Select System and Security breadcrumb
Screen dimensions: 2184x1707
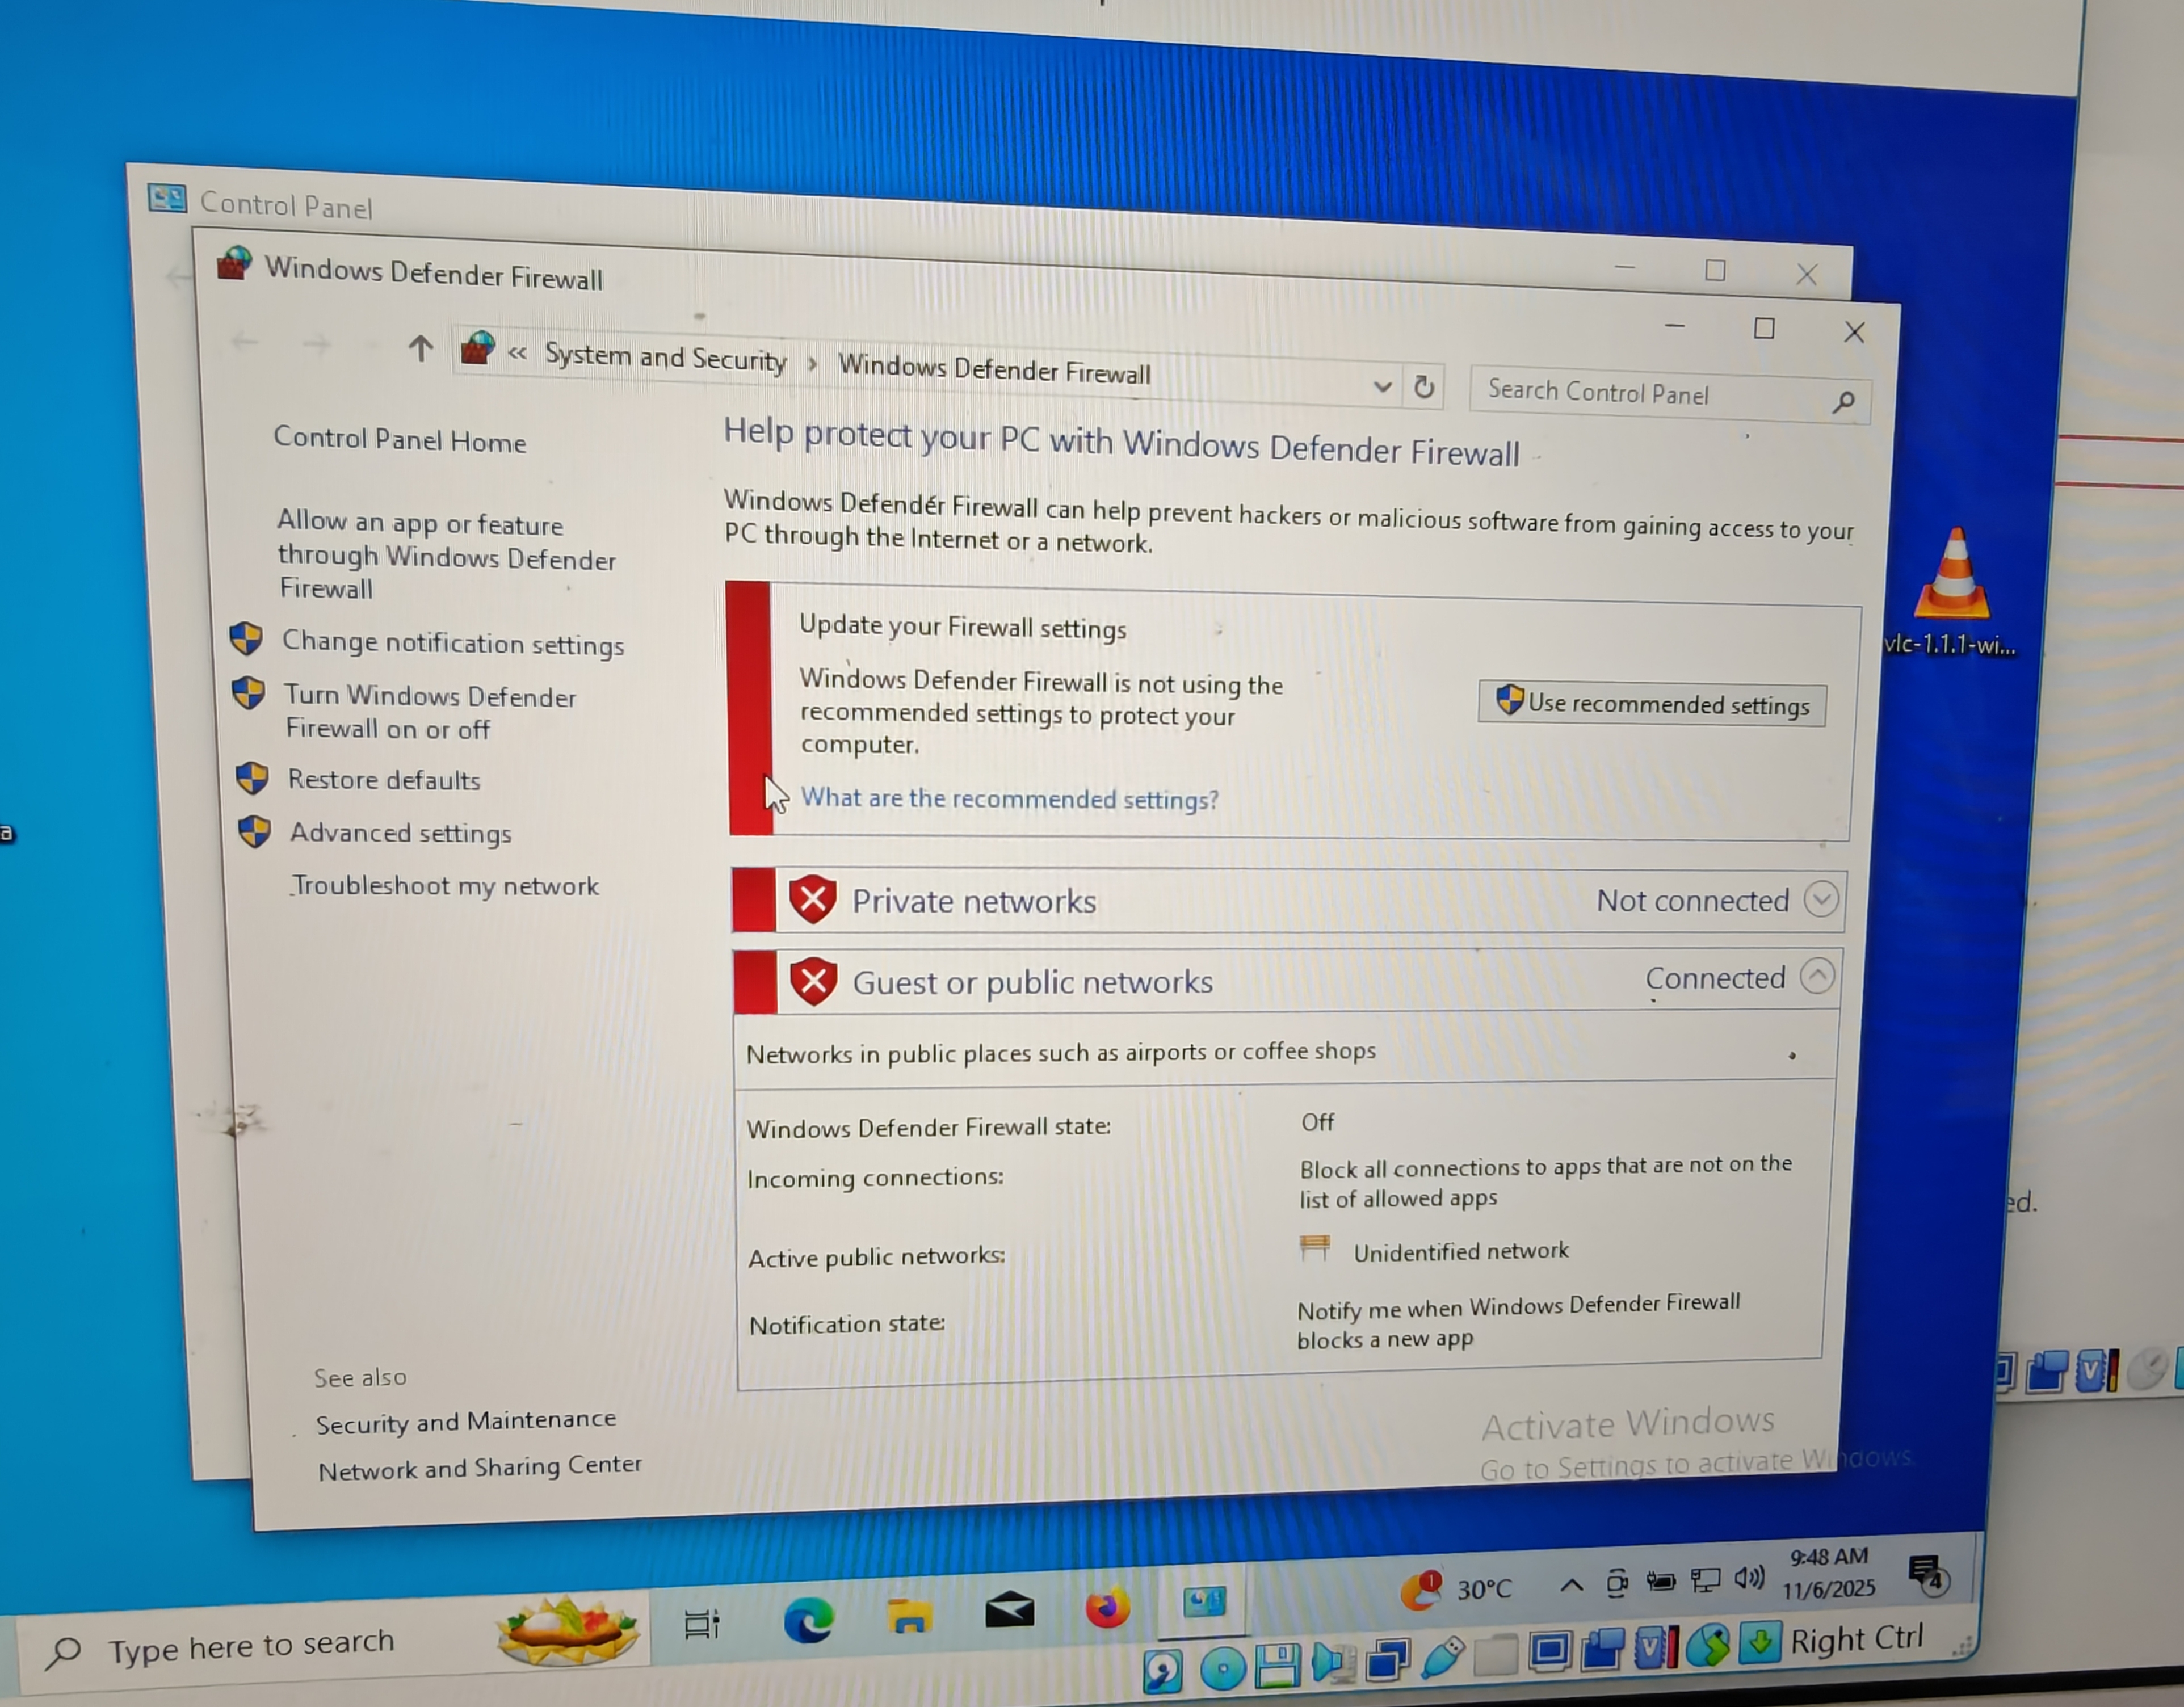665,358
